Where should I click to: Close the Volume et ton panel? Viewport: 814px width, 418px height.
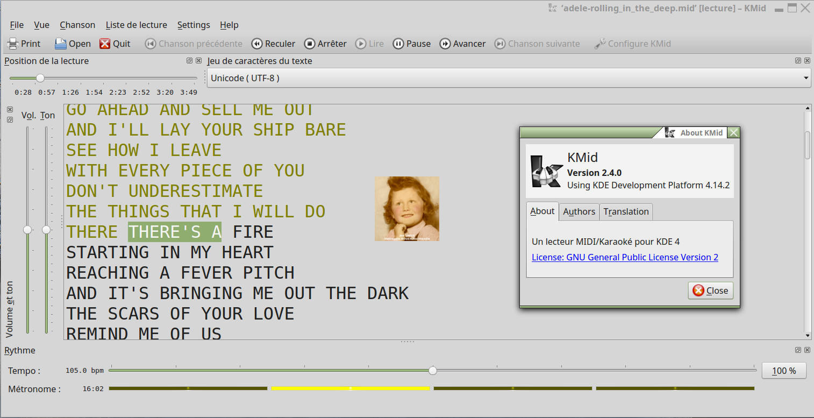click(x=10, y=109)
